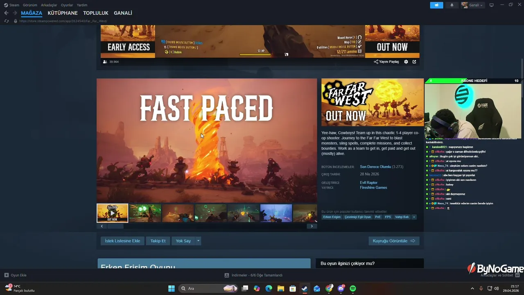Screen dimensions: 524x295
Task: Open the volume speaker tray icon
Action: pyautogui.click(x=497, y=288)
